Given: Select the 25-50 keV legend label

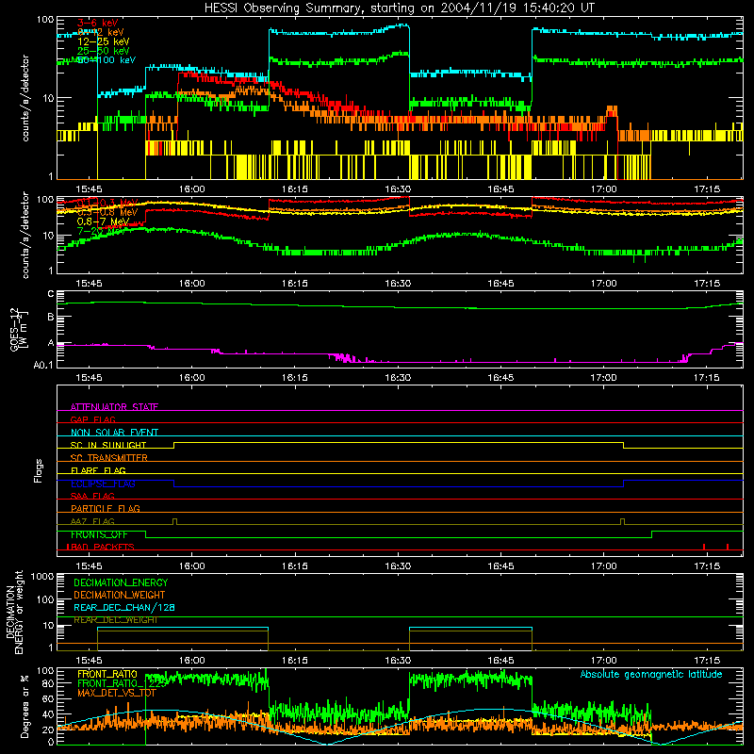Looking at the screenshot, I should coord(103,51).
